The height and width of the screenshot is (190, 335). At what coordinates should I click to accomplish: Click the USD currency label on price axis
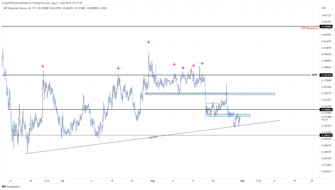pyautogui.click(x=324, y=8)
